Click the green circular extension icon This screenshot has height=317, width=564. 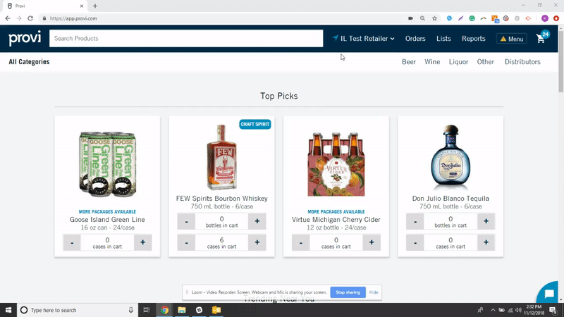(472, 18)
